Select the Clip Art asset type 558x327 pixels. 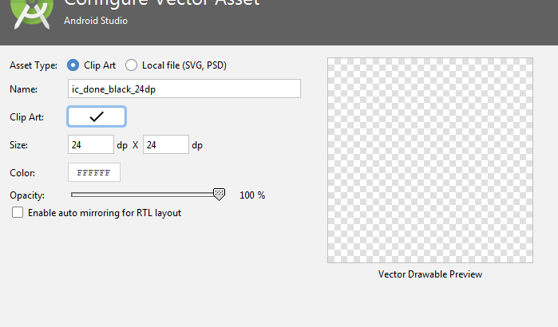[73, 65]
